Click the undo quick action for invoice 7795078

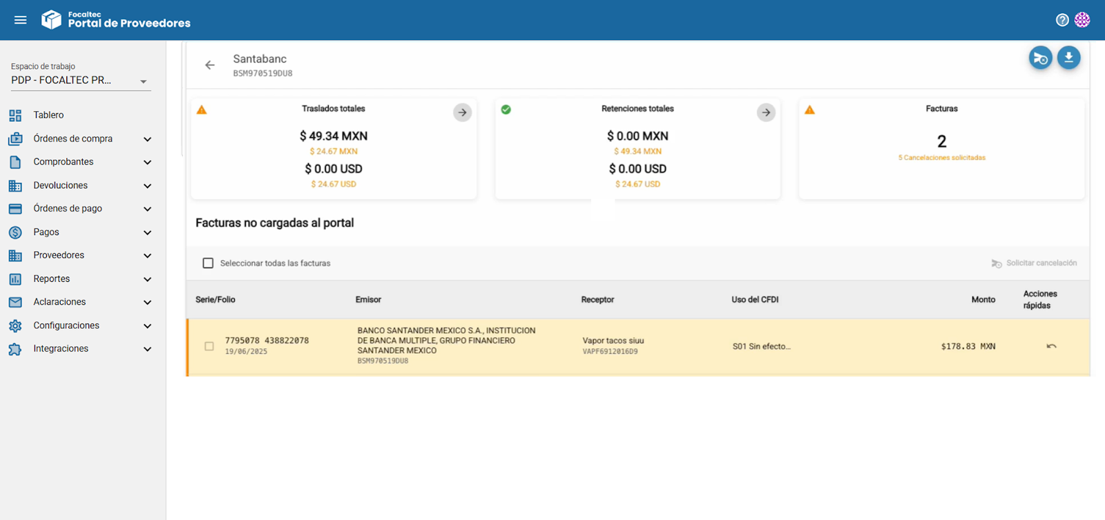pyautogui.click(x=1051, y=346)
